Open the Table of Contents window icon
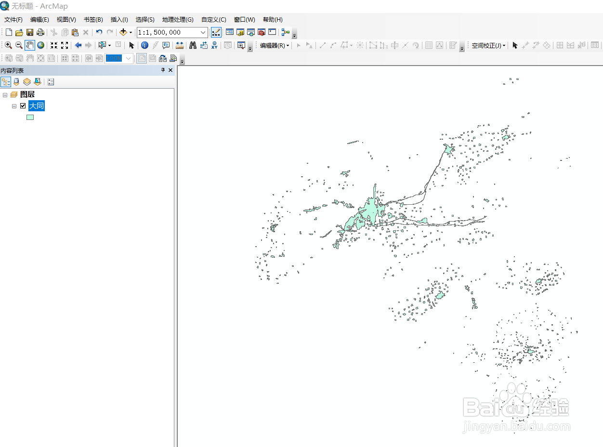The width and height of the screenshot is (603, 447). [230, 32]
